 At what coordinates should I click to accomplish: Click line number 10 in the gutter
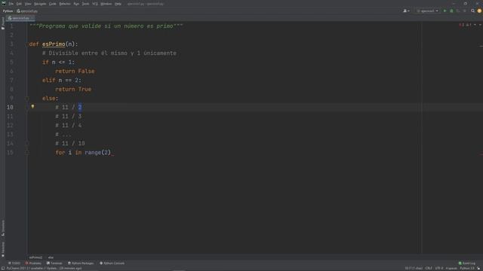click(10, 107)
